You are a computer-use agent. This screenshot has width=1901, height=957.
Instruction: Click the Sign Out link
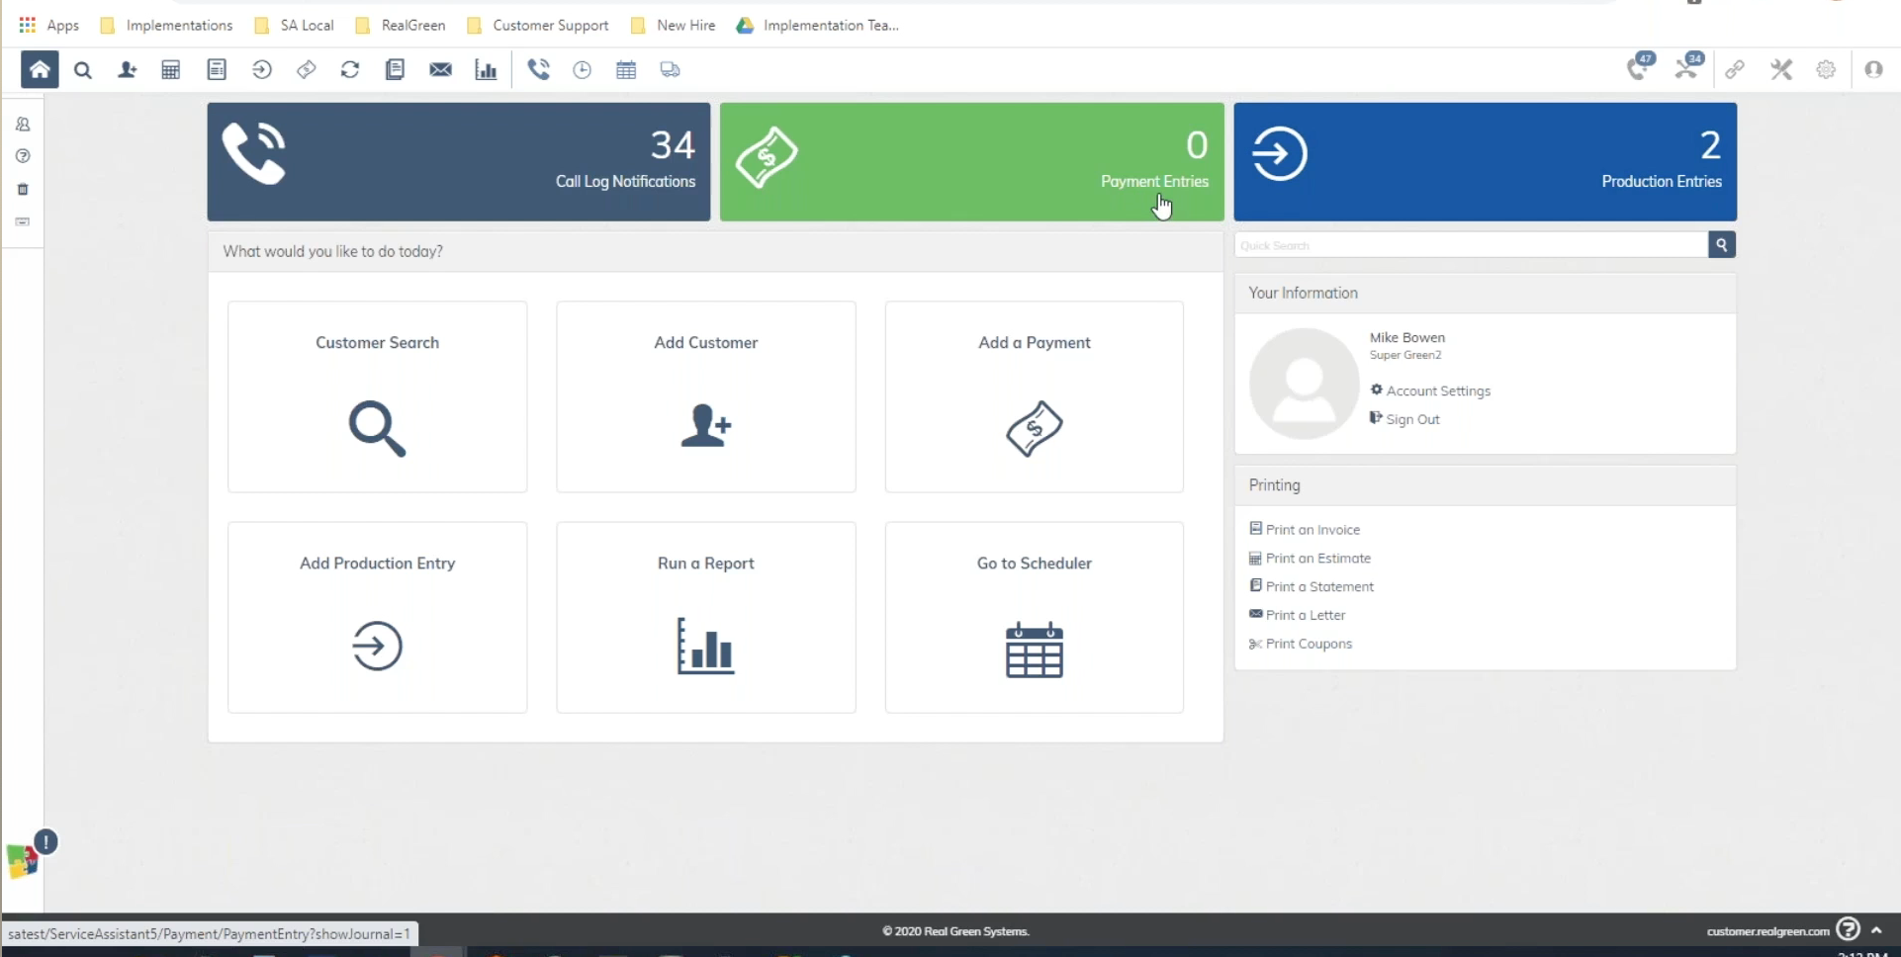pyautogui.click(x=1411, y=419)
